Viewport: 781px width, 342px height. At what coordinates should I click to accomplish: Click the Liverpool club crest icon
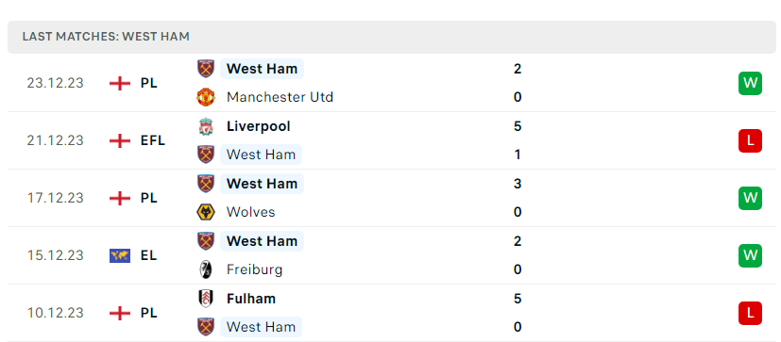coord(206,126)
